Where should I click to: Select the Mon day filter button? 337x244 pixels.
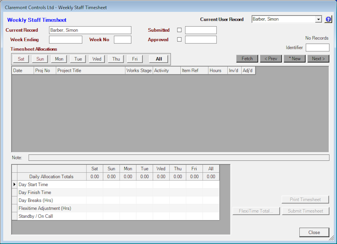[x=59, y=59]
